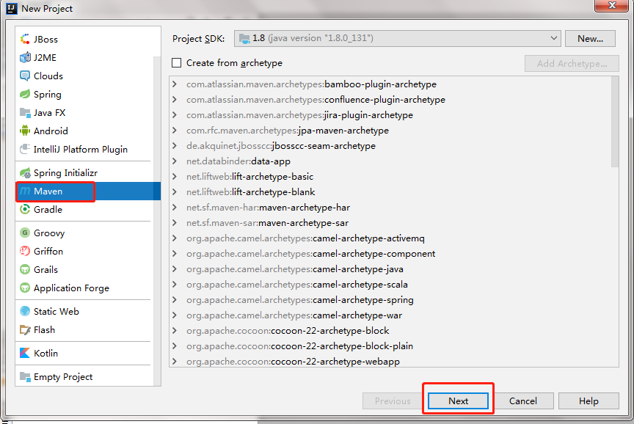This screenshot has height=424, width=634.
Task: Choose Gradle project type label
Action: (x=48, y=209)
